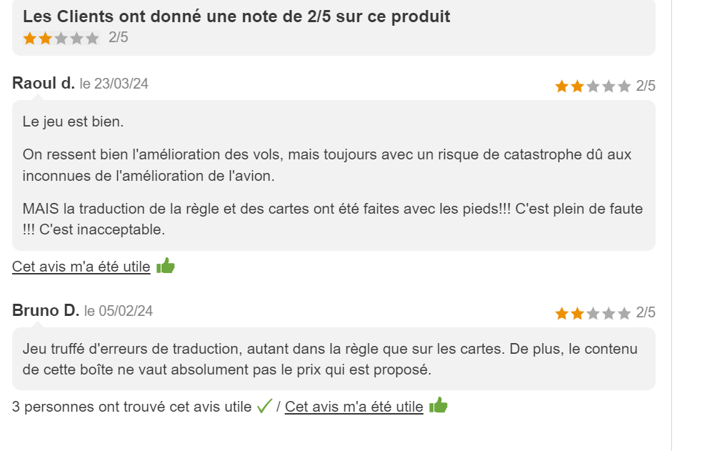Click the '2/5' score next to Bruno's stars
Viewport: 707px width, 451px height.
click(x=646, y=312)
